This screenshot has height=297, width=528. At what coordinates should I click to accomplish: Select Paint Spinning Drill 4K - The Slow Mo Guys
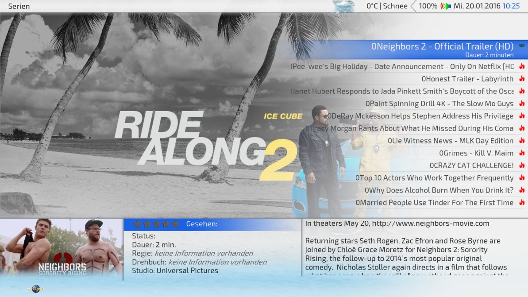click(x=439, y=104)
